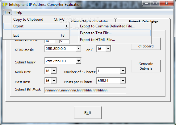The width and height of the screenshot is (176, 125).
Task: Click the CIDR Mask value 255.255.0.0
Action: click(56, 49)
